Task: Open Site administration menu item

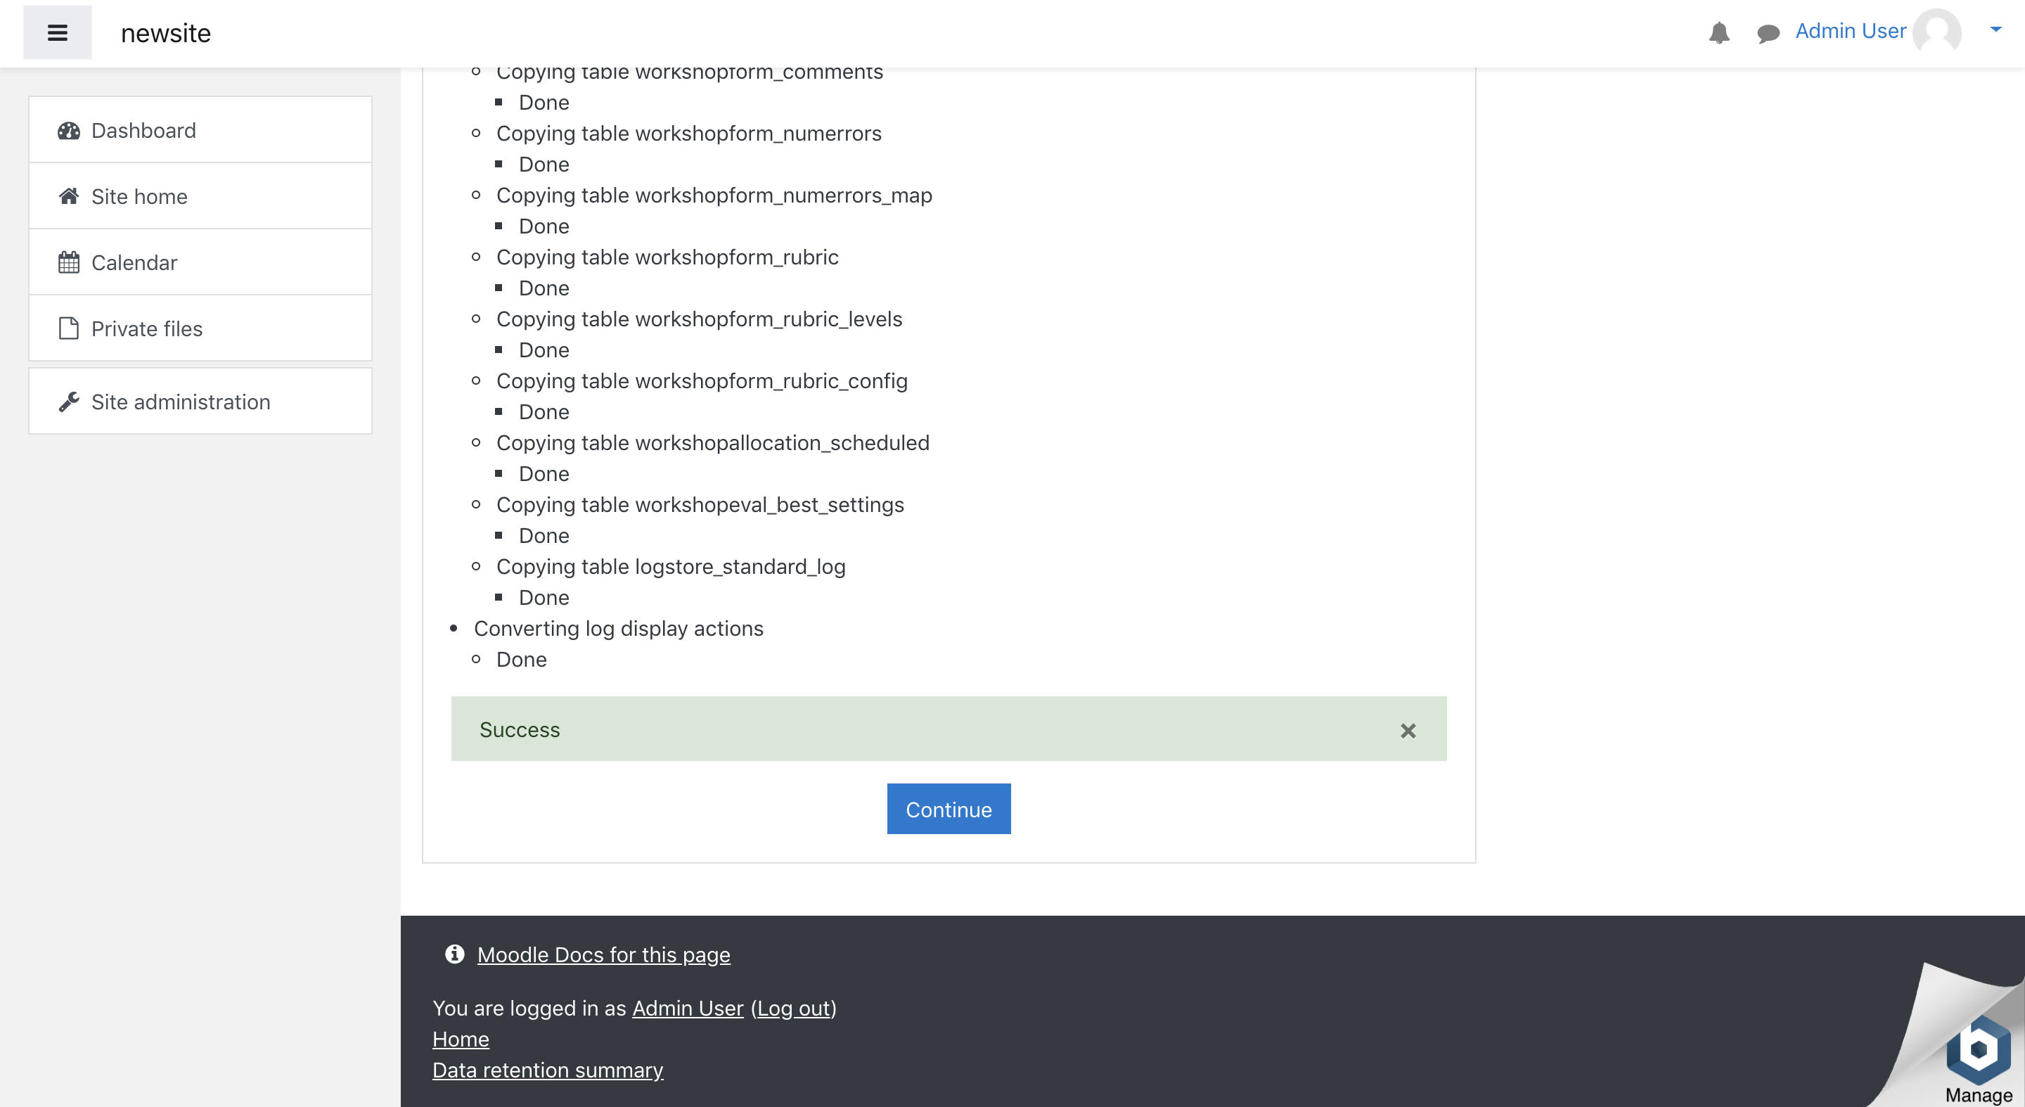Action: coord(181,402)
